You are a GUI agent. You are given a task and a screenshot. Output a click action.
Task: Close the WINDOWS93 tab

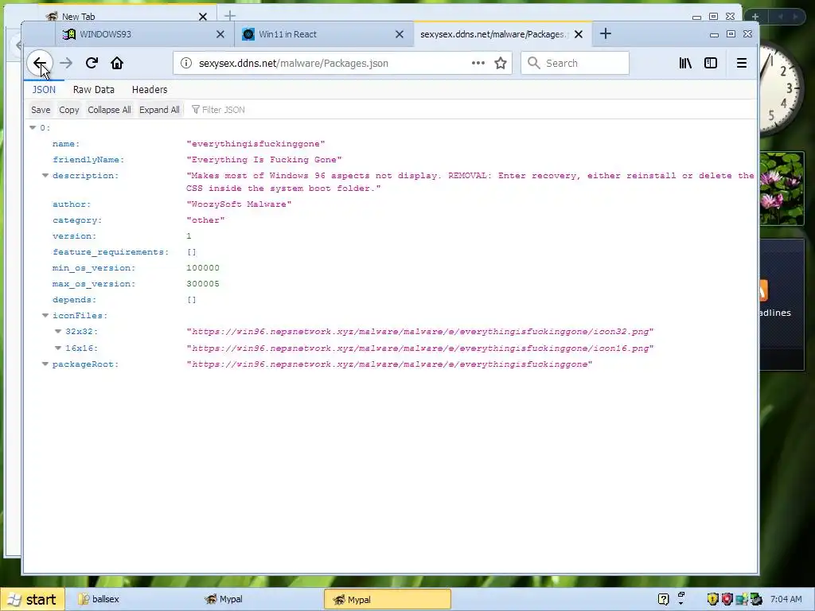tap(220, 34)
